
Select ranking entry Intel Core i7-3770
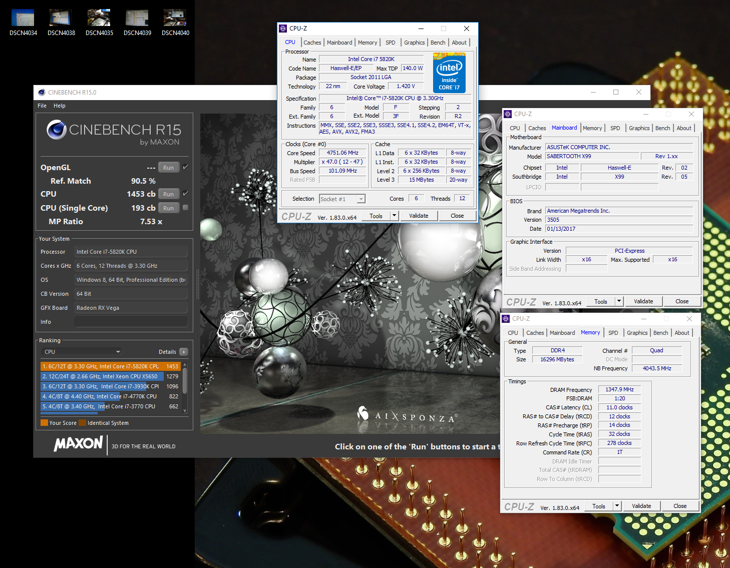[x=110, y=406]
